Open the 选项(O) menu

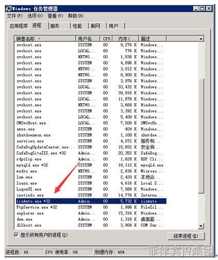[35, 16]
